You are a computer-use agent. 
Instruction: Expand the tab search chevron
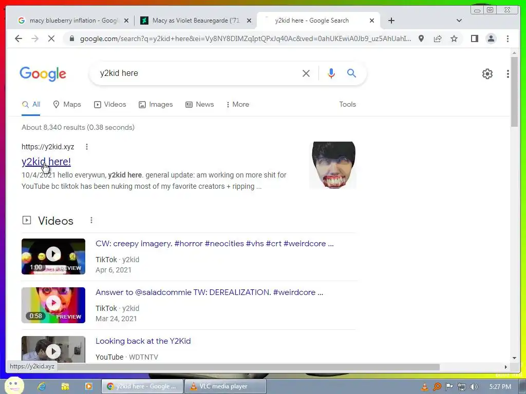click(x=459, y=21)
